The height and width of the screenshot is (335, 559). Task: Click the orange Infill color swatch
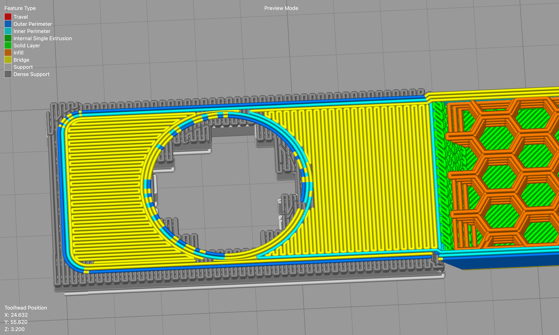click(8, 53)
